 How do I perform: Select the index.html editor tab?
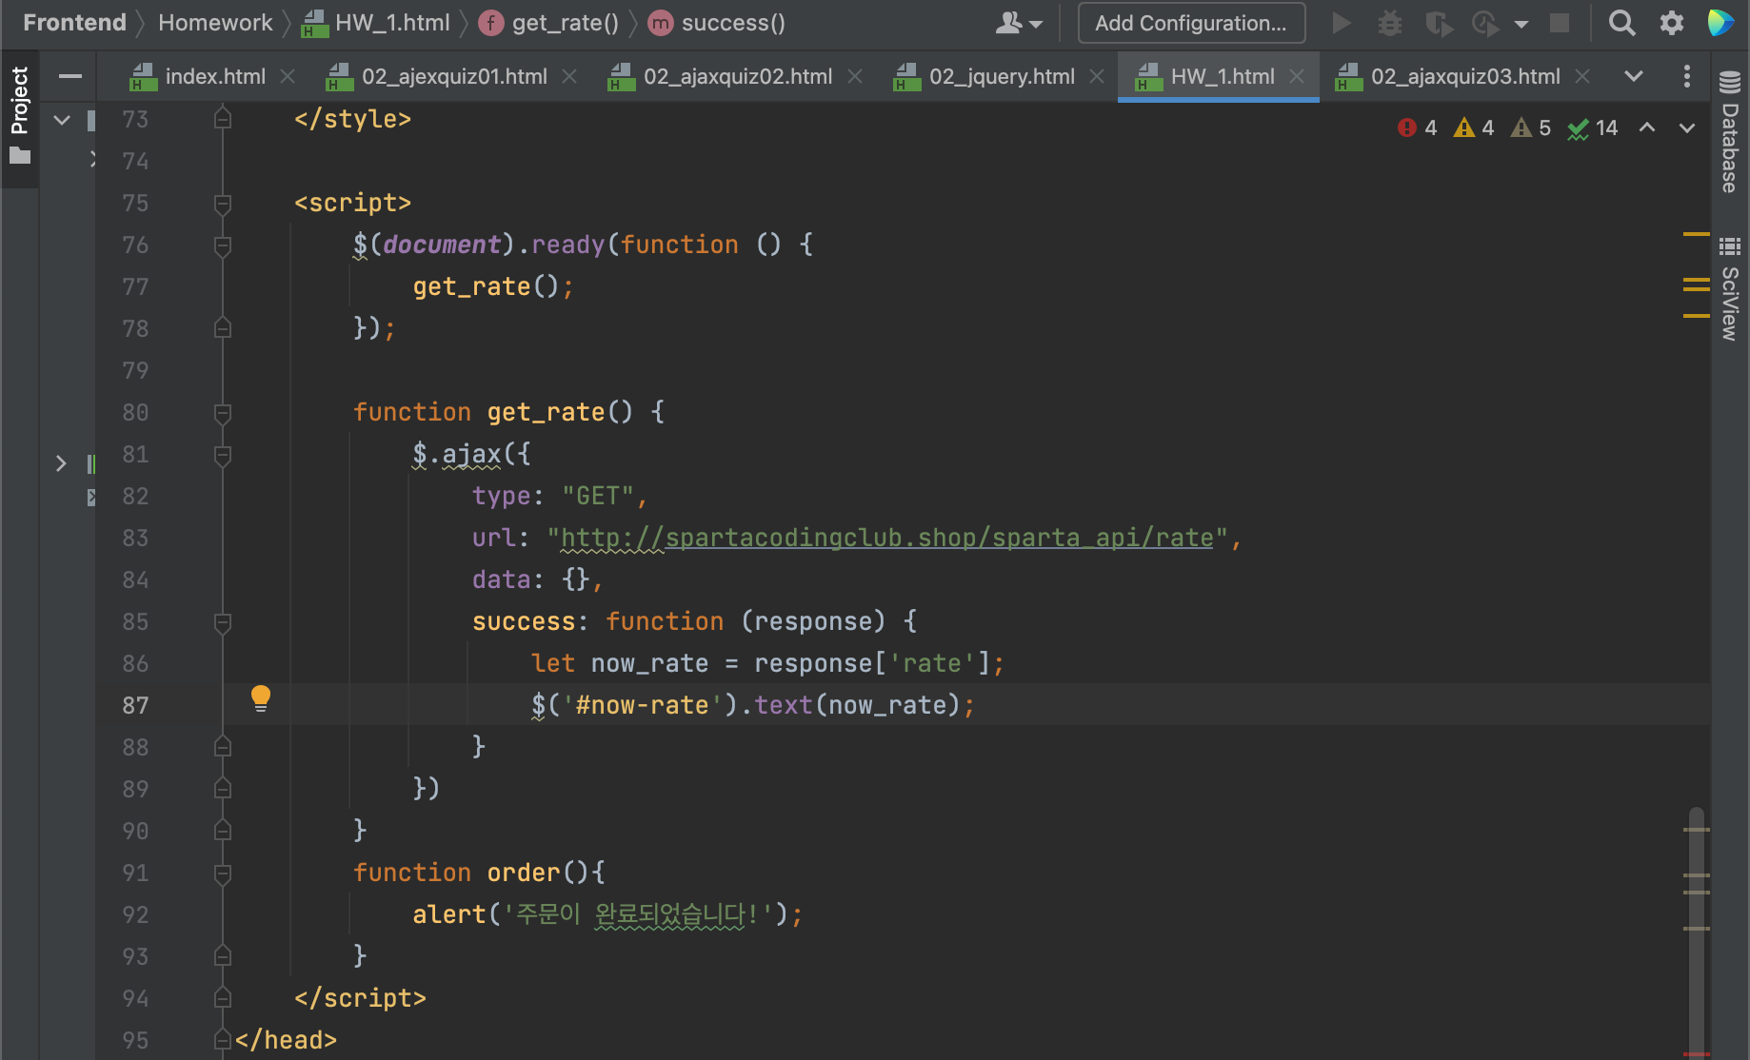(214, 76)
